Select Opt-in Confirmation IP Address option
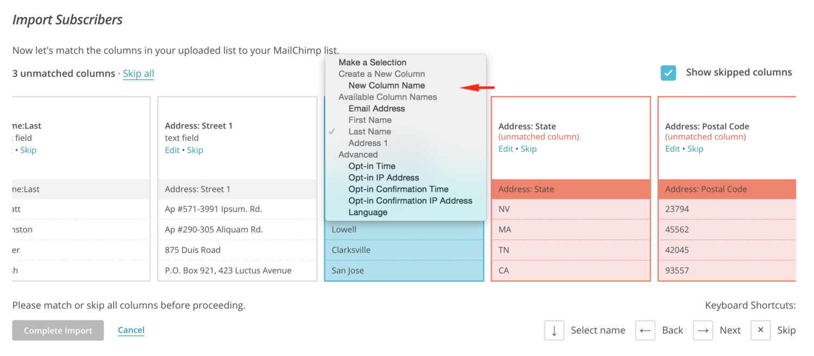814x356 pixels. click(x=410, y=201)
